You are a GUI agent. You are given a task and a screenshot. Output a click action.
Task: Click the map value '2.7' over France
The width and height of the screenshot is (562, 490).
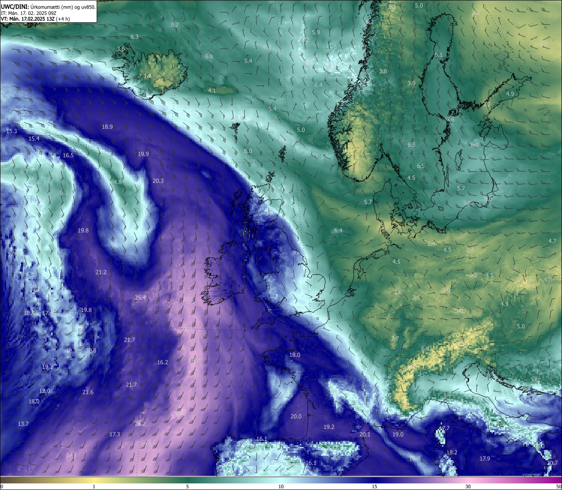pos(395,338)
